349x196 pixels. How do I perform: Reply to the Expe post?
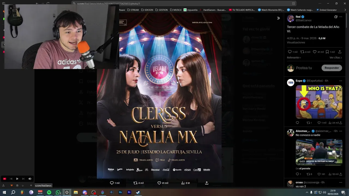click(297, 123)
